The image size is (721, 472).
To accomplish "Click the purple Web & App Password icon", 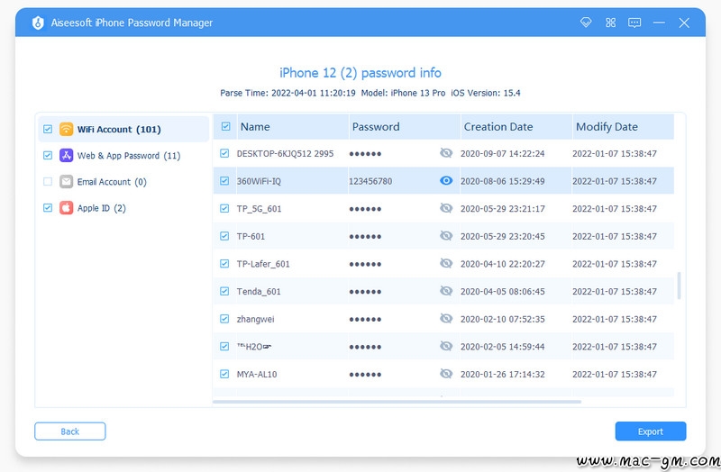I will tap(66, 156).
